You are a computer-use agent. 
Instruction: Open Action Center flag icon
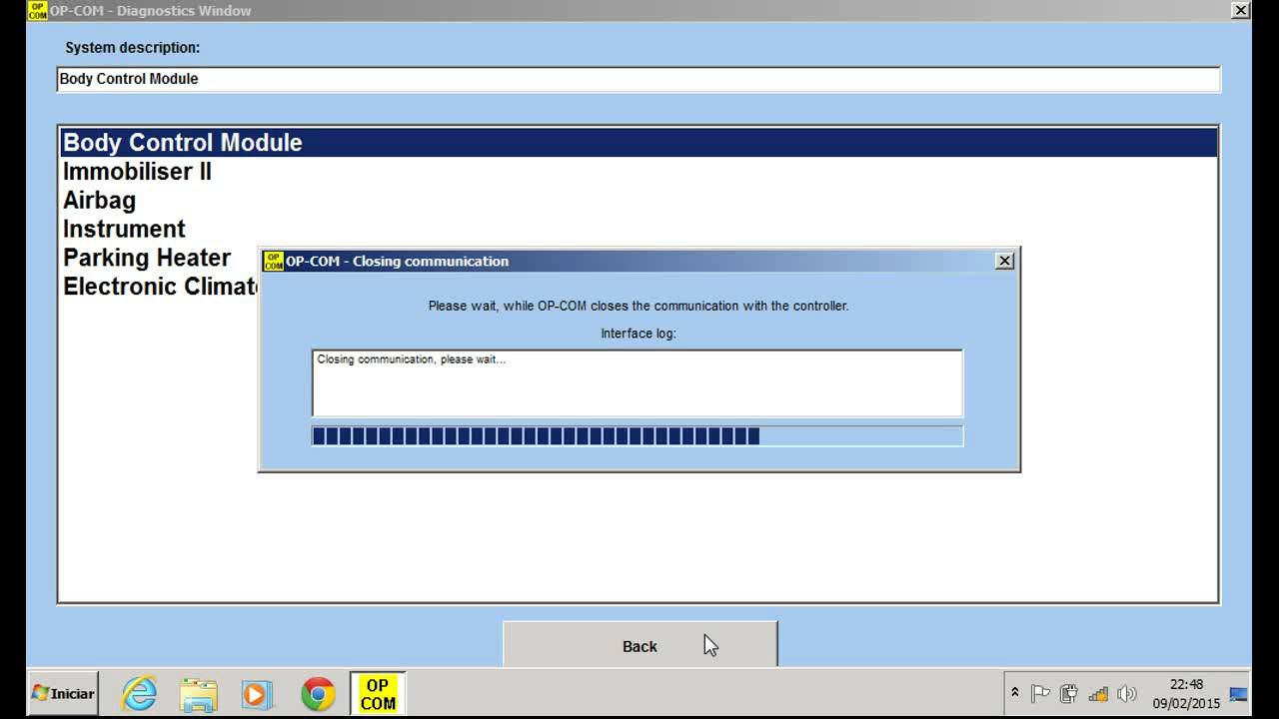[x=1040, y=693]
